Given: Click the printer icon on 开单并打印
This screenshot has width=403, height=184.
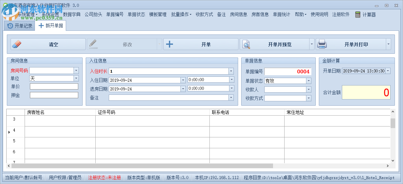Looking at the screenshot, I should click(322, 44).
